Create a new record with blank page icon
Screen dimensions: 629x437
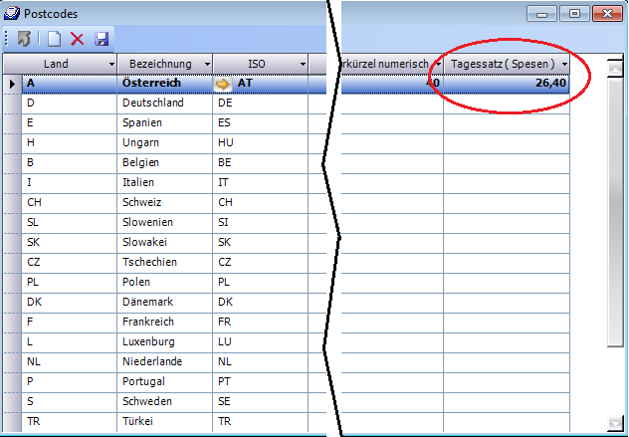point(55,39)
